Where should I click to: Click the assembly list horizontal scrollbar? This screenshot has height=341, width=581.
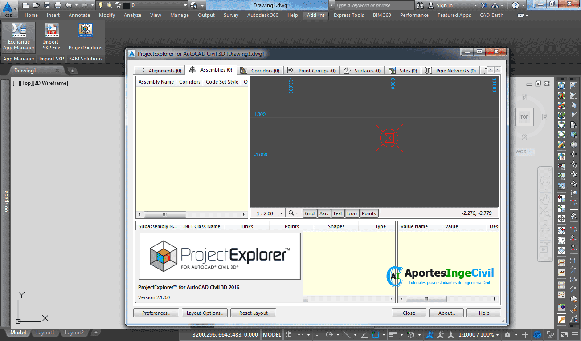[192, 214]
